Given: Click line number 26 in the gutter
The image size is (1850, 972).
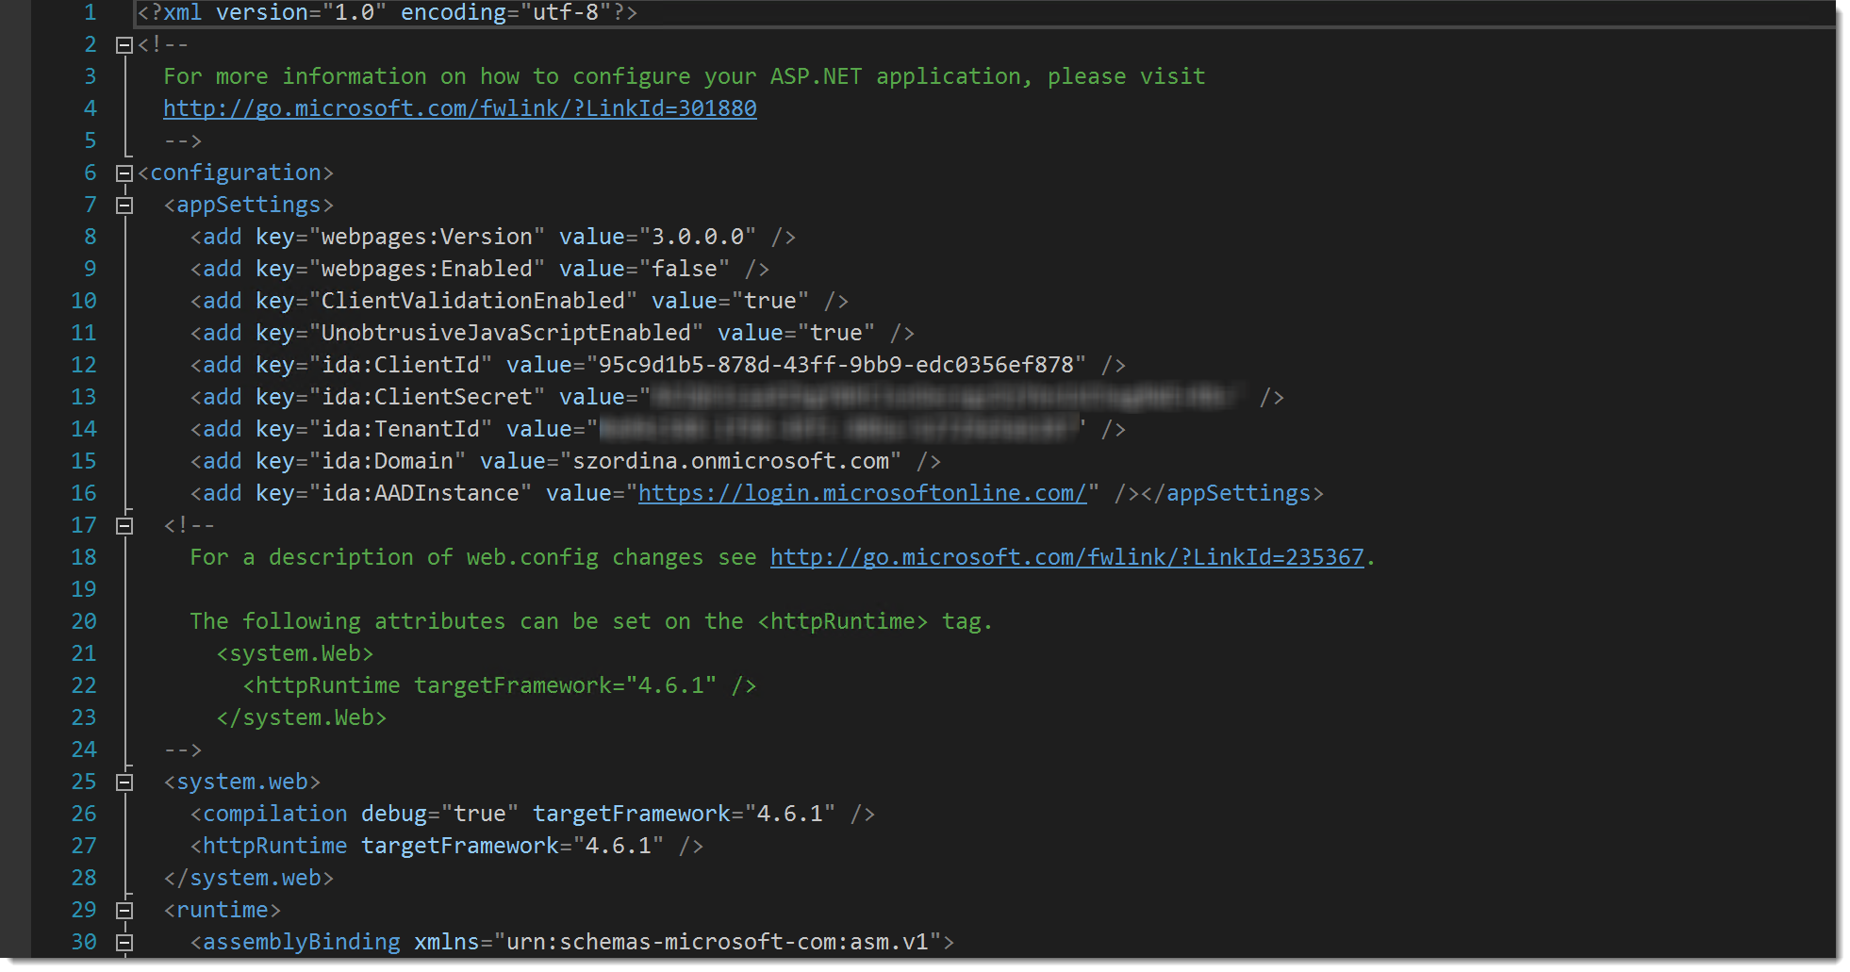Looking at the screenshot, I should coord(84,814).
